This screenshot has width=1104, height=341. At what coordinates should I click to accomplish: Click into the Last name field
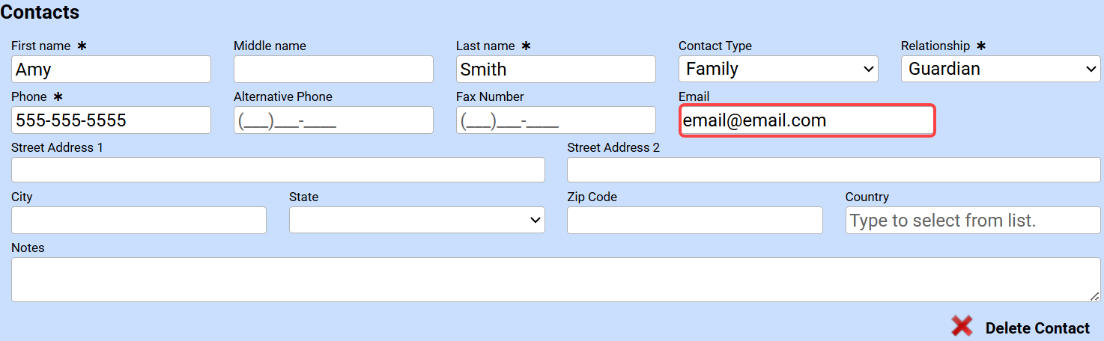point(556,70)
